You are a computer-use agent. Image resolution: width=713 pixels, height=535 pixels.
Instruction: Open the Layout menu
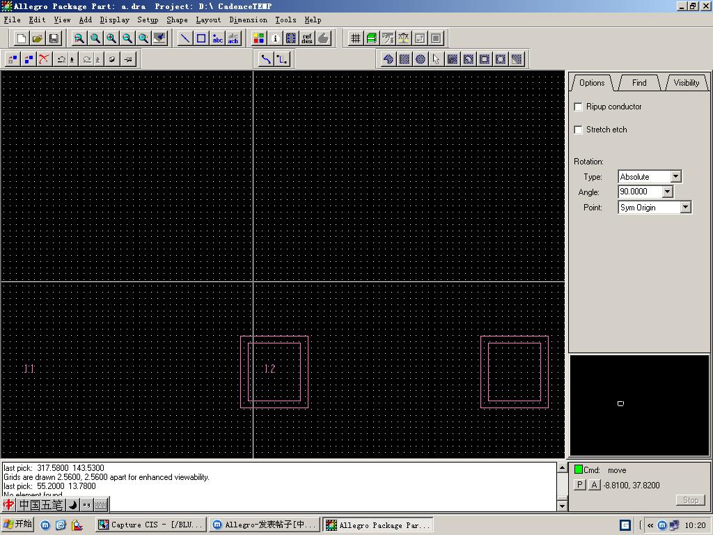(208, 20)
